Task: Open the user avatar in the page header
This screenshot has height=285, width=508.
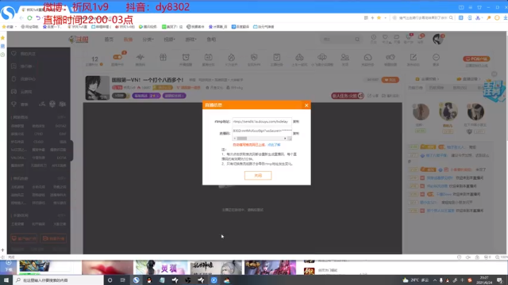Action: click(x=437, y=39)
